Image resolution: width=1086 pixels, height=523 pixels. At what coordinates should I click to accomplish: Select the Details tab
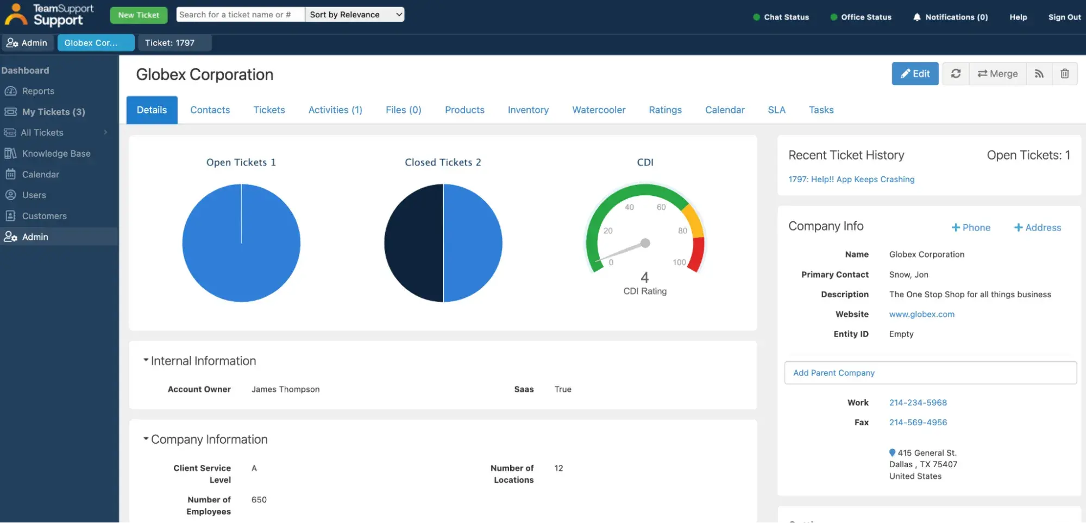(x=152, y=110)
